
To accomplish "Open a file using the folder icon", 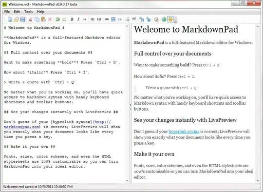I will coord(16,19).
